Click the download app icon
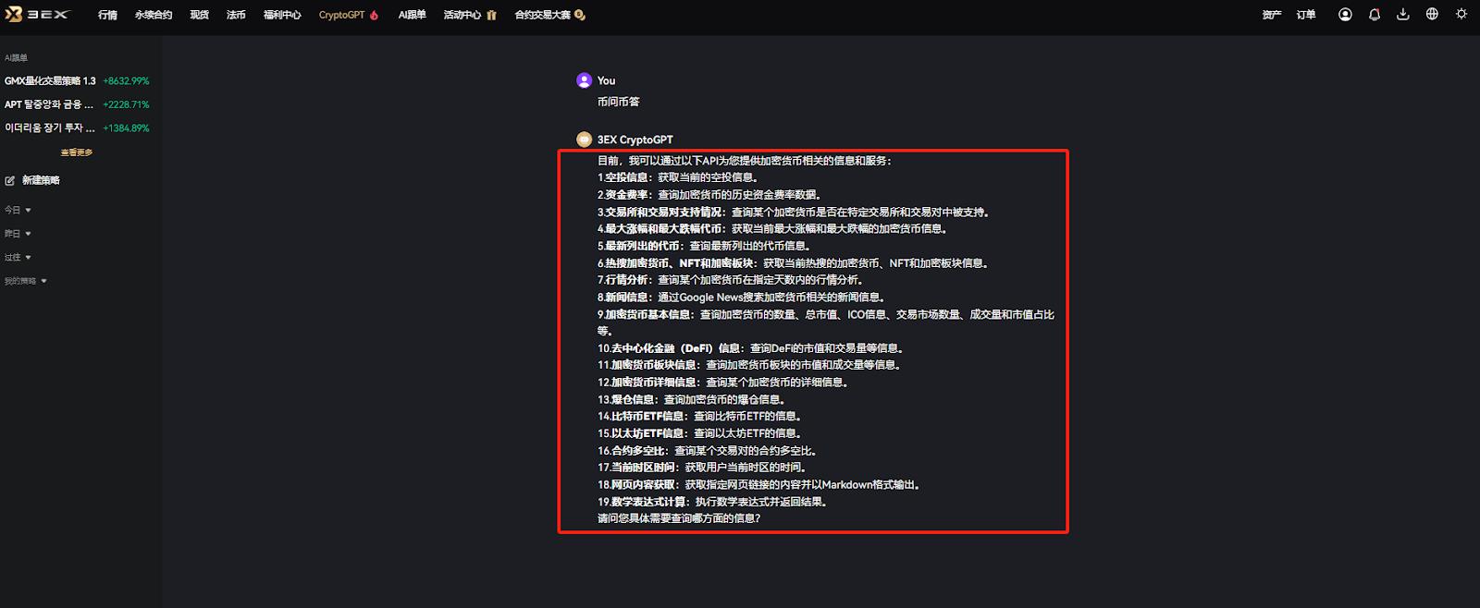Viewport: 1480px width, 608px height. [1403, 15]
